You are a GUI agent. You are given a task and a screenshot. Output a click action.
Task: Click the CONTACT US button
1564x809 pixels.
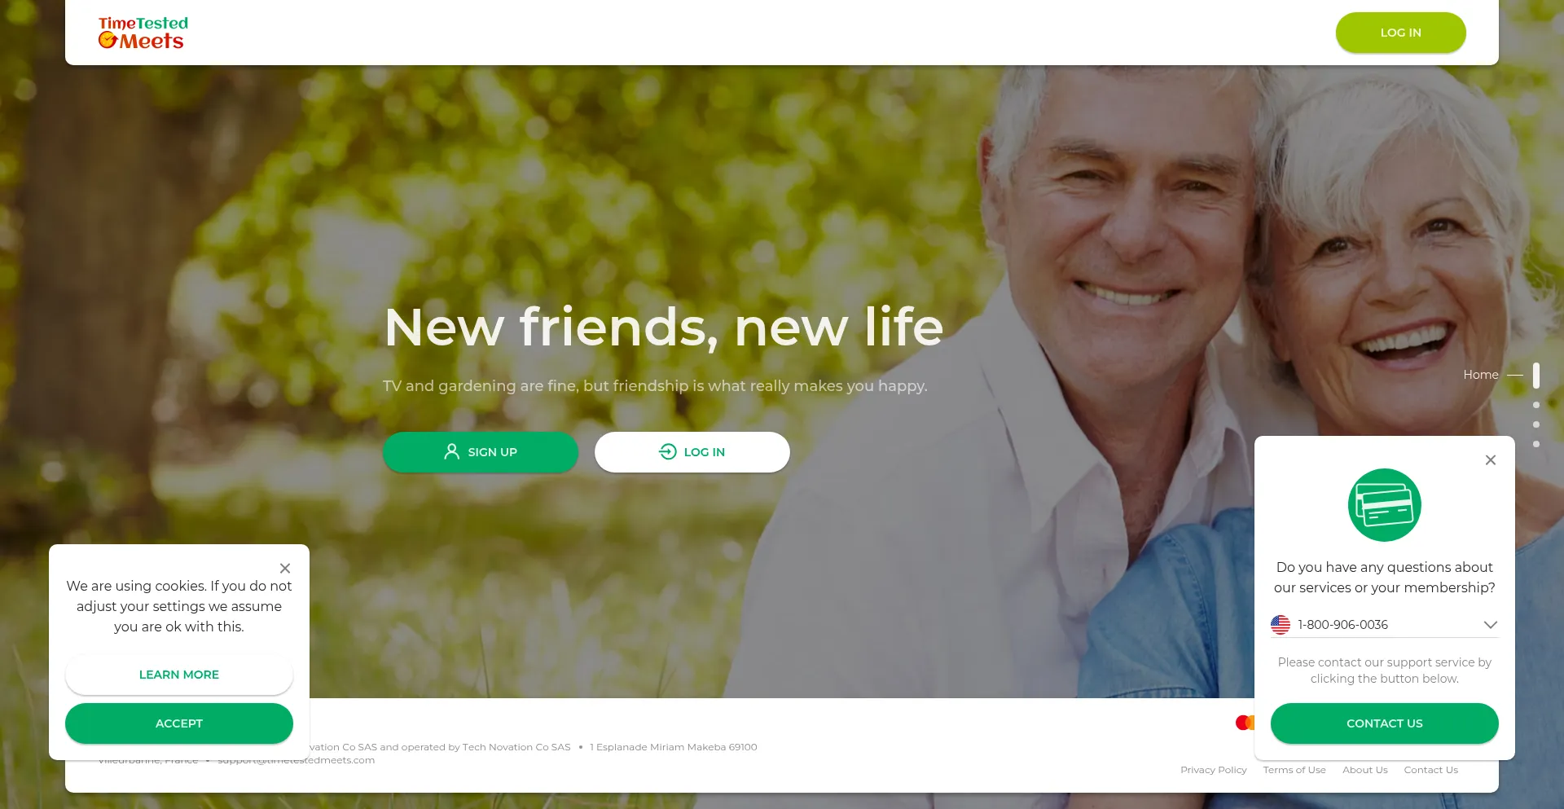tap(1385, 723)
